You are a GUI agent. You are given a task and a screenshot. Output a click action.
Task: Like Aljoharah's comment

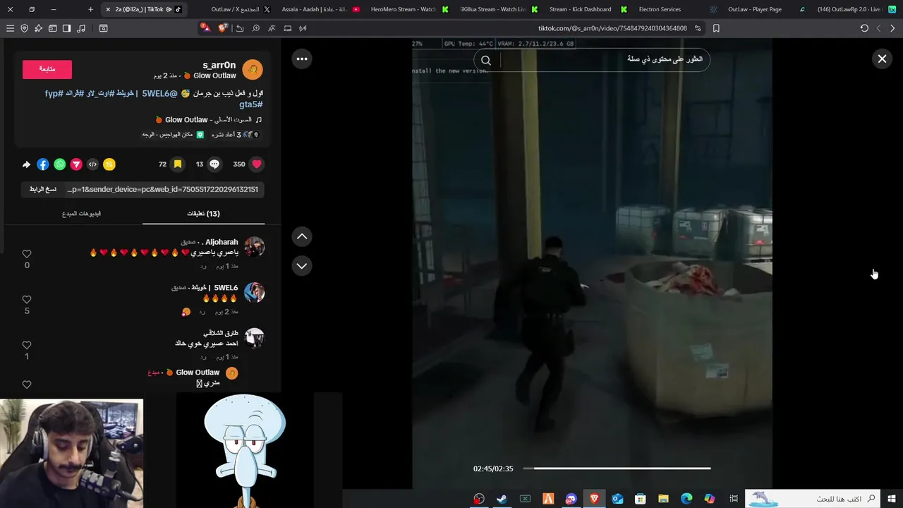coord(27,254)
